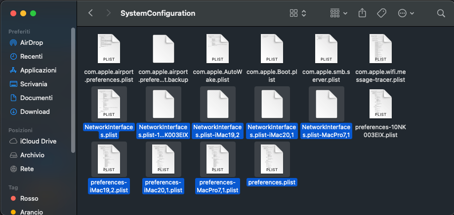Click the Search magnifier icon

click(441, 13)
